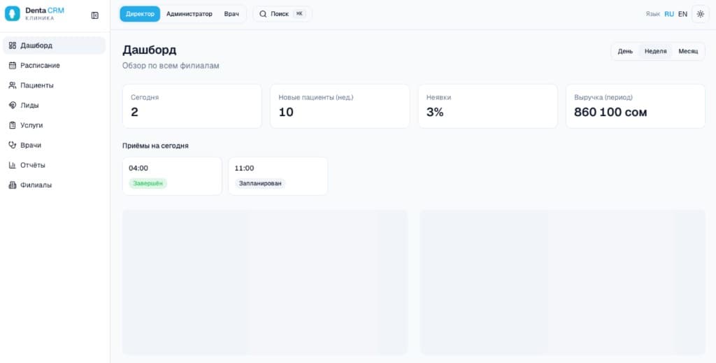Open the Отчёты section
Screen dimensions: 716x363
[x=55, y=165]
